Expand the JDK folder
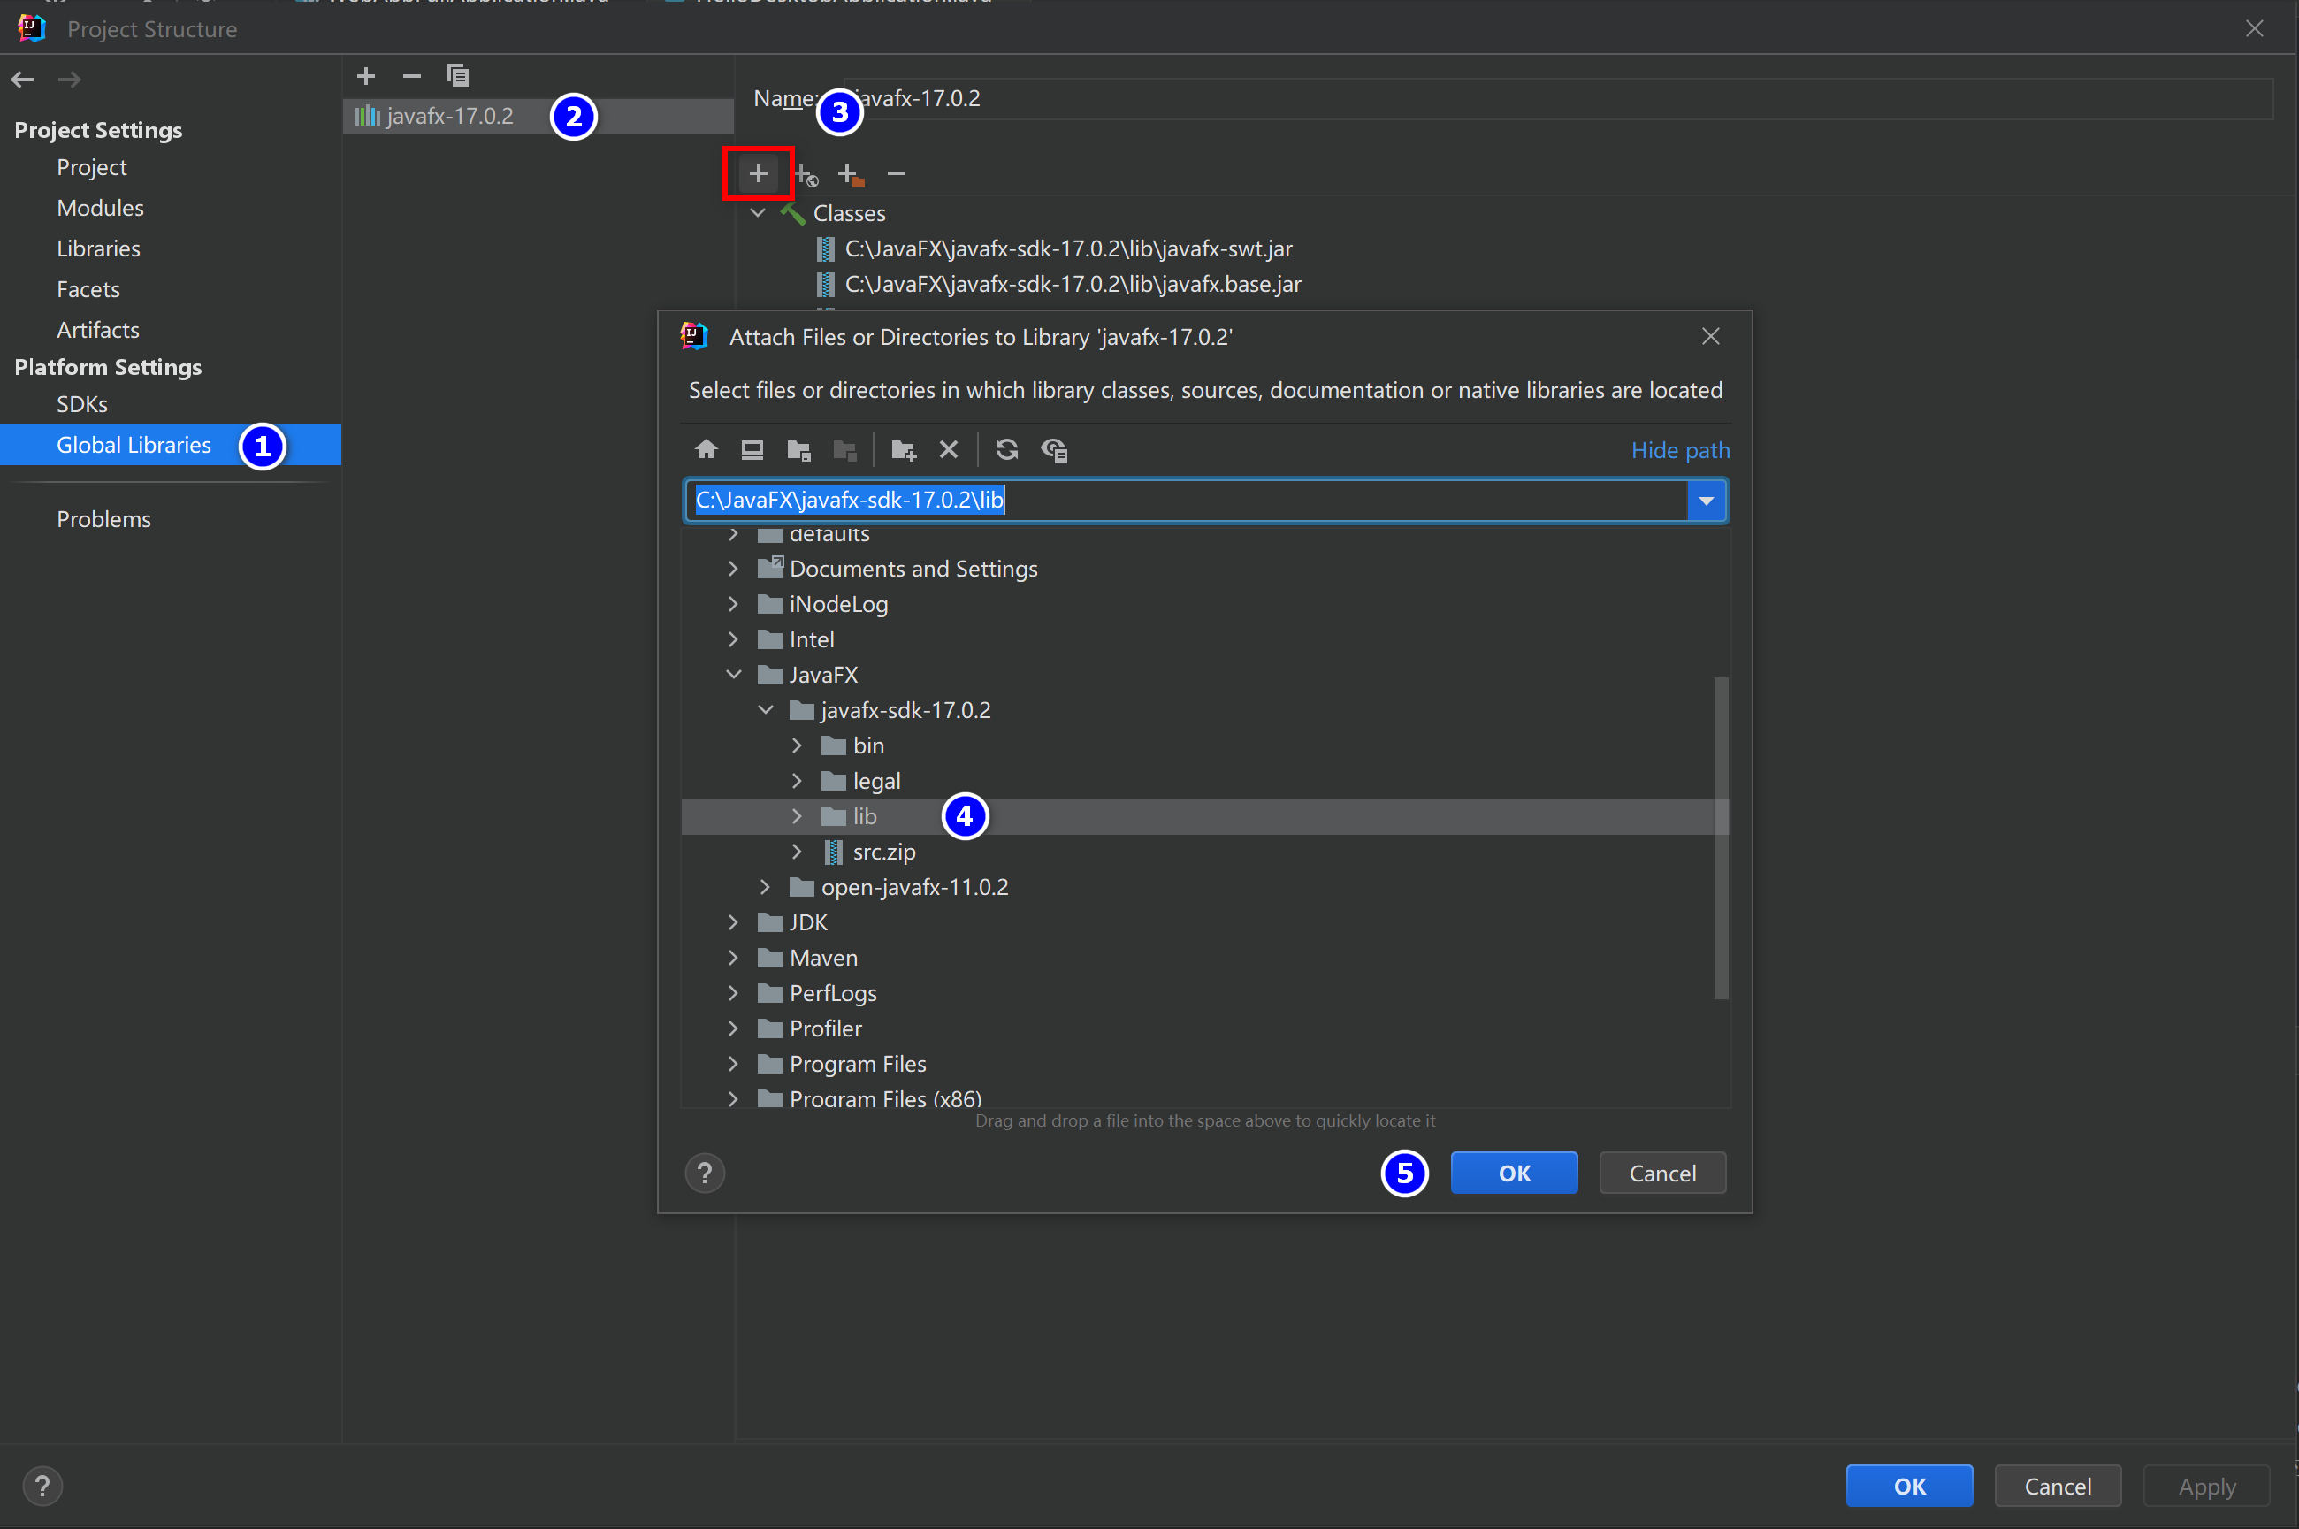Image resolution: width=2299 pixels, height=1529 pixels. (x=733, y=922)
